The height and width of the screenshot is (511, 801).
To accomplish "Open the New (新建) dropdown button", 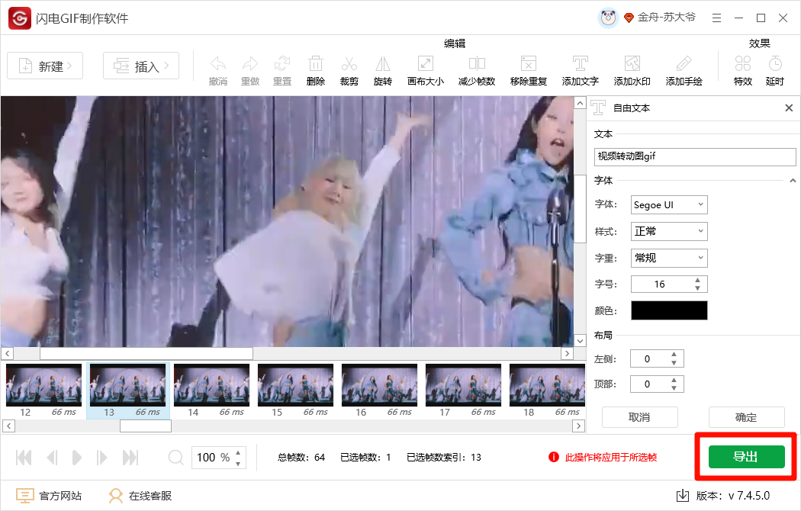I will point(45,66).
